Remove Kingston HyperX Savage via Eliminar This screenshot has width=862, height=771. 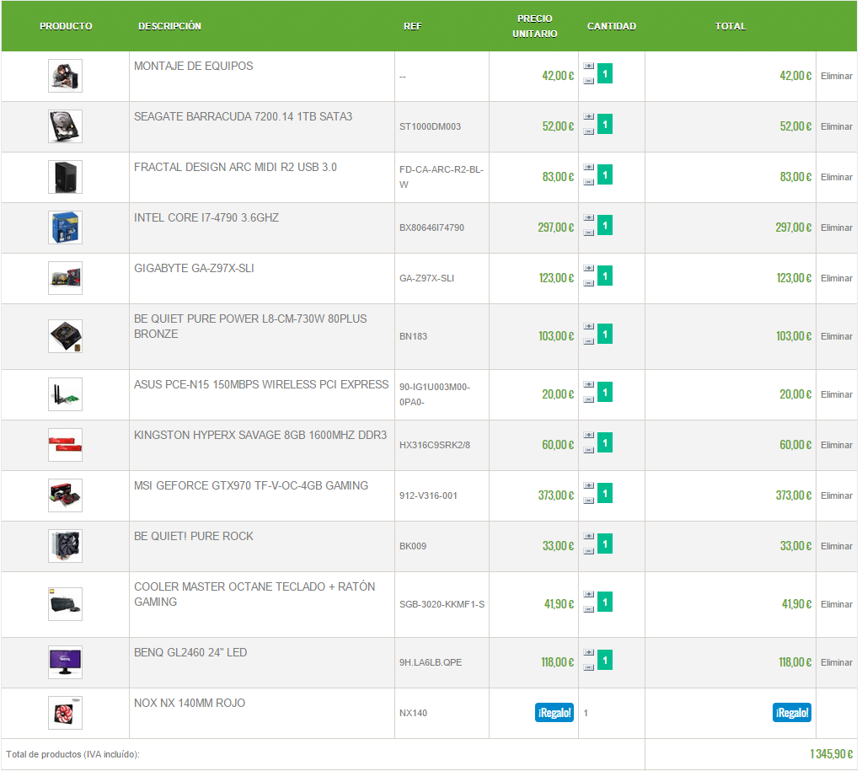[x=836, y=445]
